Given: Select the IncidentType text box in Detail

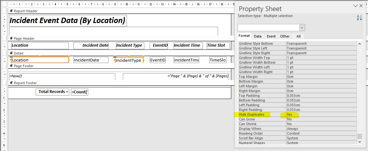Looking at the screenshot, I should point(129,60).
